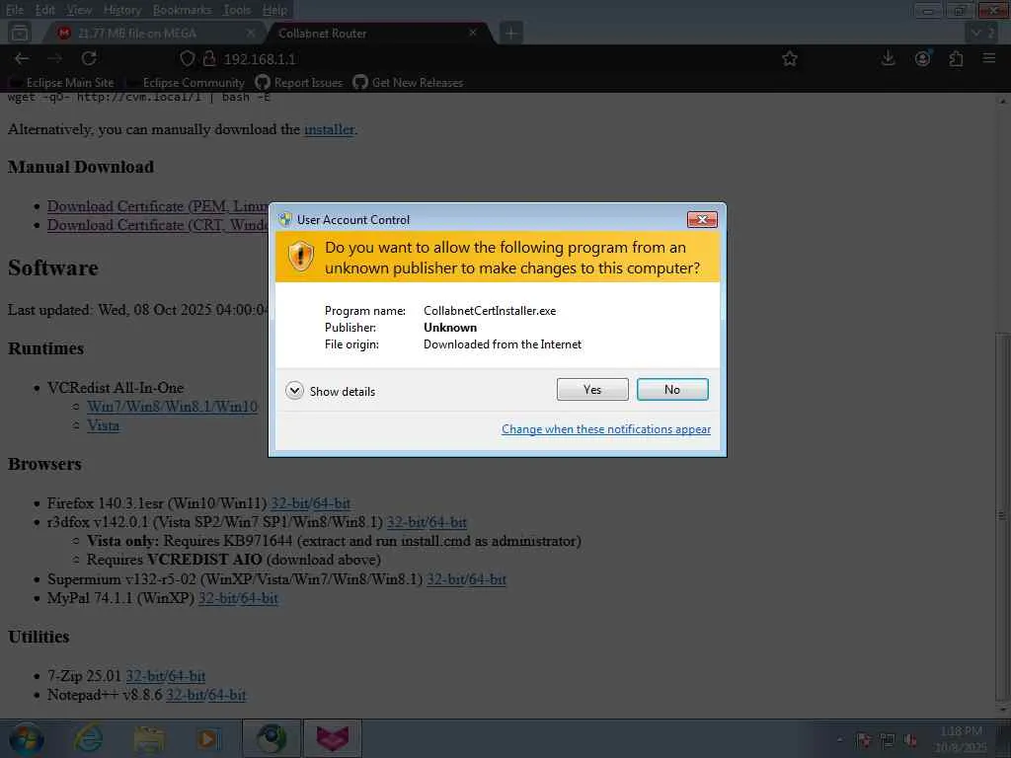
Task: Open the Firefox hamburger application menu
Action: (x=989, y=58)
